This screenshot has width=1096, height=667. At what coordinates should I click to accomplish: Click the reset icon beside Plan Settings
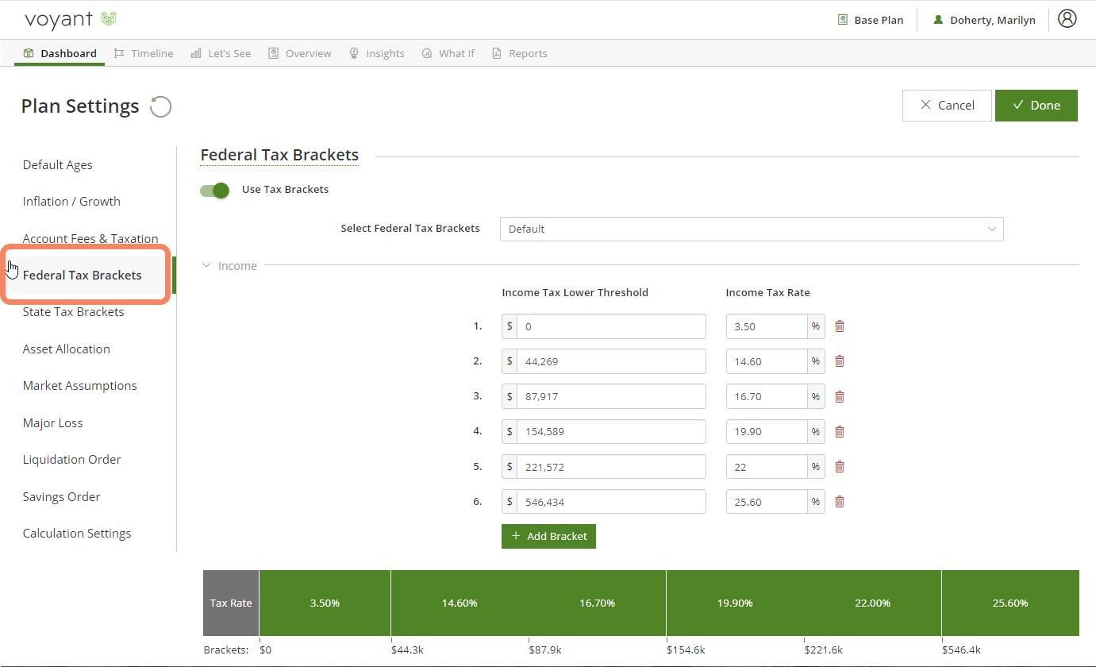point(160,106)
